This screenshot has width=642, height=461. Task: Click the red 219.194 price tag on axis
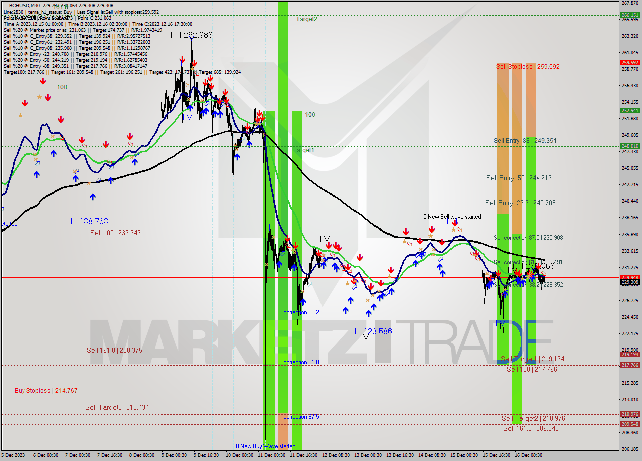(630, 354)
